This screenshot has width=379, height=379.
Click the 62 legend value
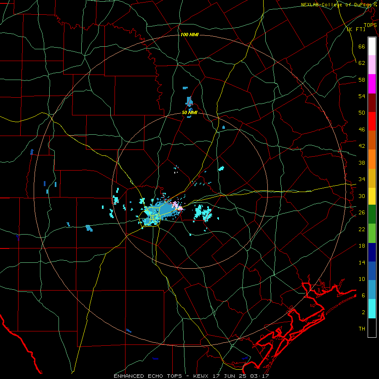[x=362, y=63]
